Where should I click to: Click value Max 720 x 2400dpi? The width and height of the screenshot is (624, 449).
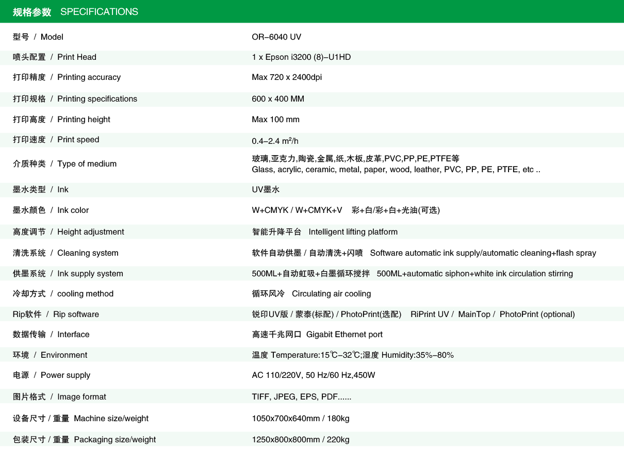tap(287, 77)
